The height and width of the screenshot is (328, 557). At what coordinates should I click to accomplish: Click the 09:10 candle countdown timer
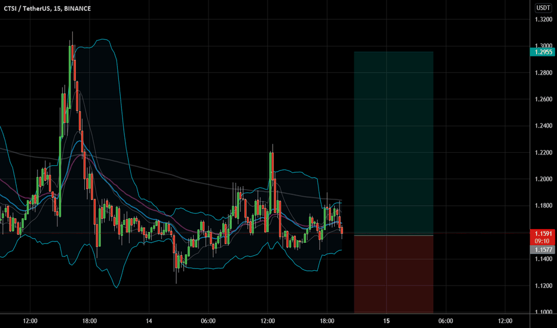point(543,241)
